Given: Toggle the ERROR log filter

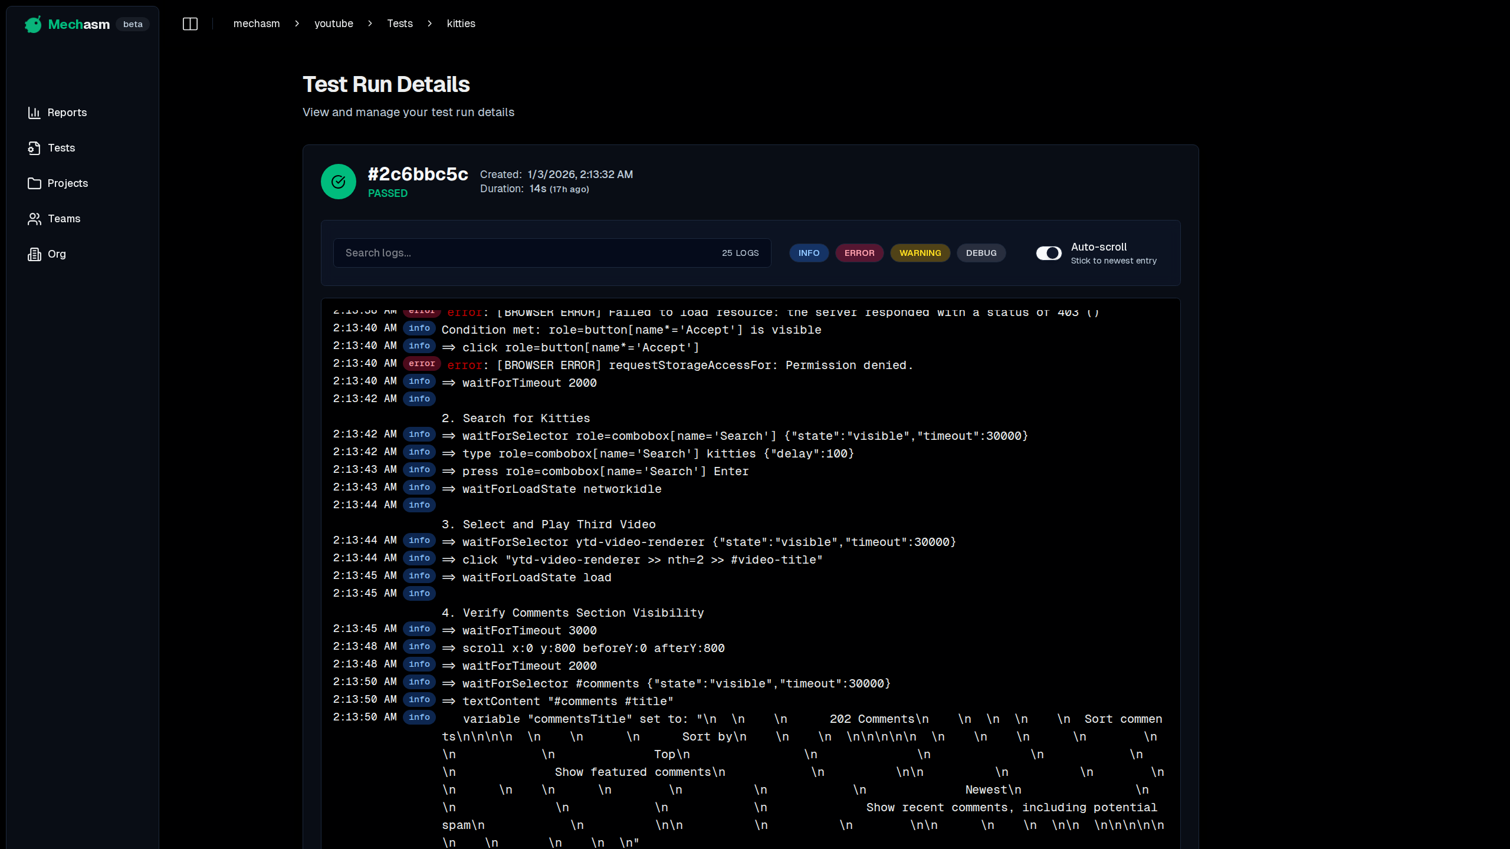Looking at the screenshot, I should (859, 252).
